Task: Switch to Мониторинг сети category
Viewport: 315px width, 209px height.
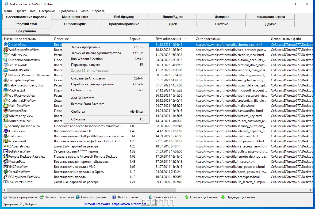Action: [x=75, y=17]
